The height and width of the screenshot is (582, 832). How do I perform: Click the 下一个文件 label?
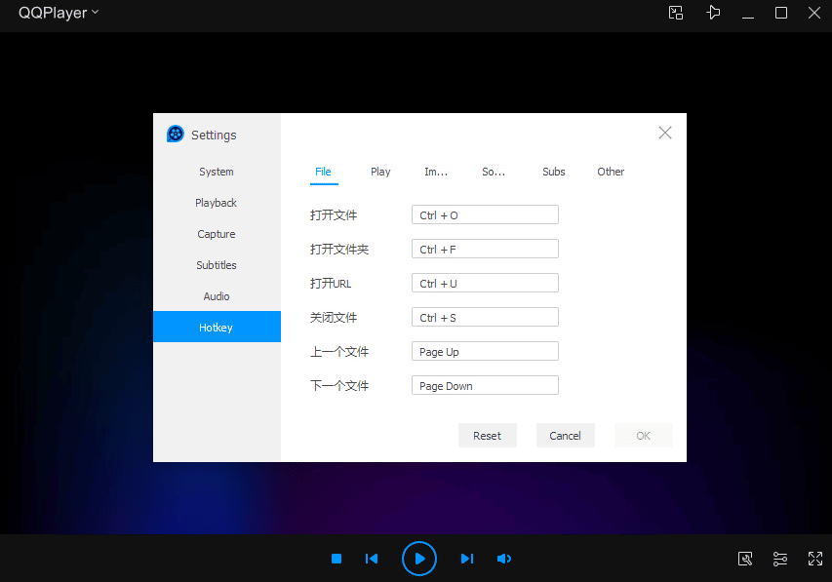(339, 385)
